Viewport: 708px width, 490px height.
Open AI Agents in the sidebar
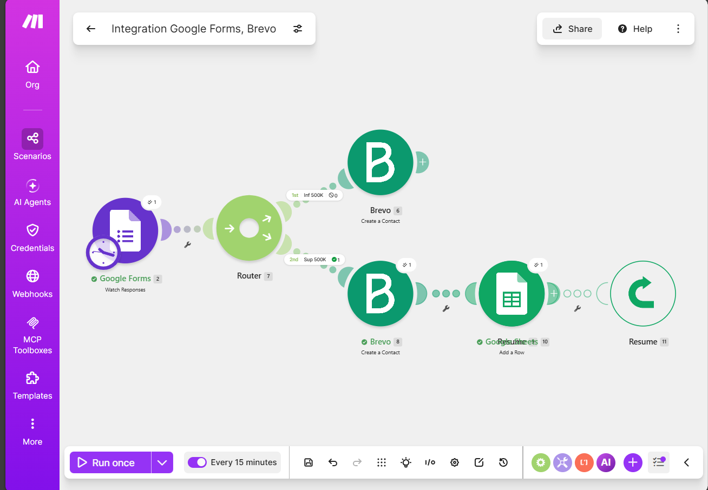coord(32,193)
